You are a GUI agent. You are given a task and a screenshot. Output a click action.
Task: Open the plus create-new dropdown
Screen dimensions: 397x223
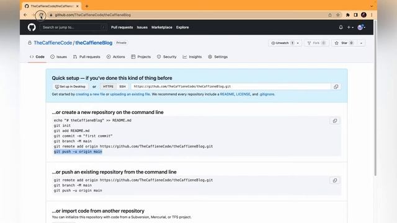(350, 27)
